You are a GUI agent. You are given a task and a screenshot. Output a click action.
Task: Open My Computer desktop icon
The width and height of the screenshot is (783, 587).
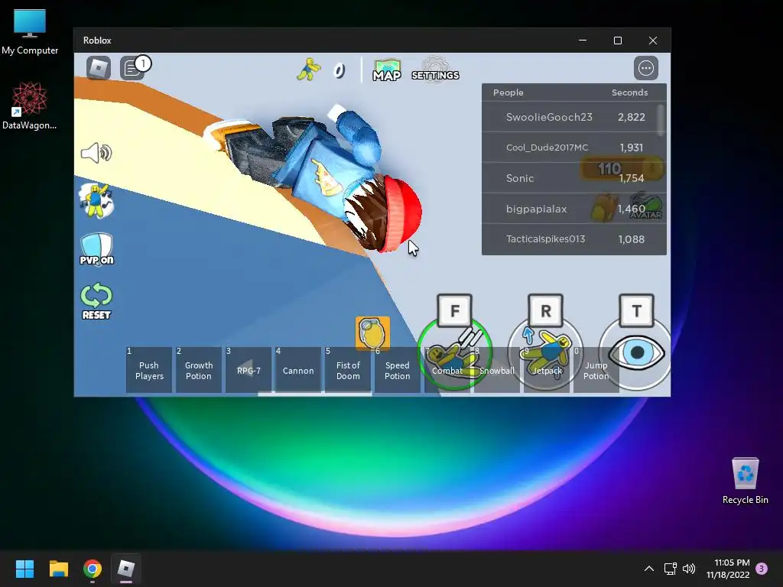coord(30,32)
